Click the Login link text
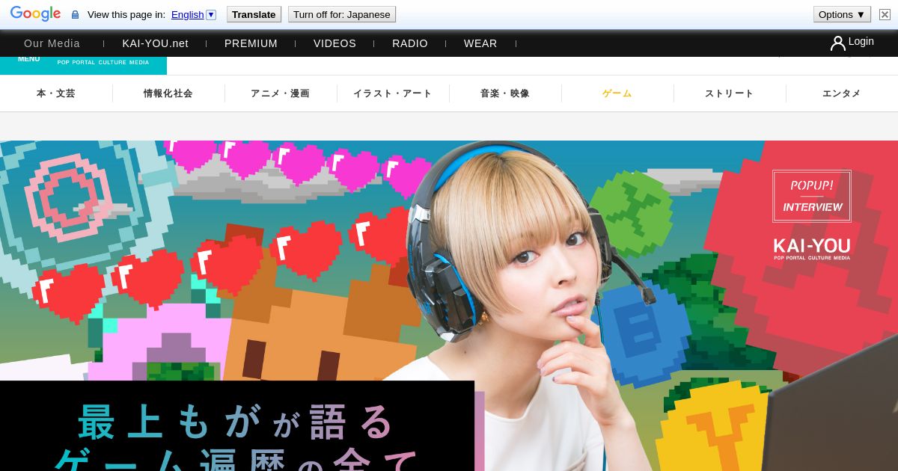Screen dimensions: 898x471 click(861, 41)
